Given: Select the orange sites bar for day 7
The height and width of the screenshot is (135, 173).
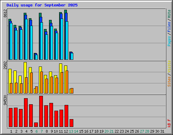Looking at the screenshot, I should pyautogui.click(x=42, y=82).
